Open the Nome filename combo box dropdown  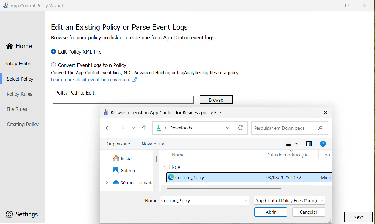coord(246,200)
